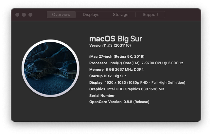Select the iMac 27-inch model line
This screenshot has width=212, height=135.
click(x=117, y=56)
